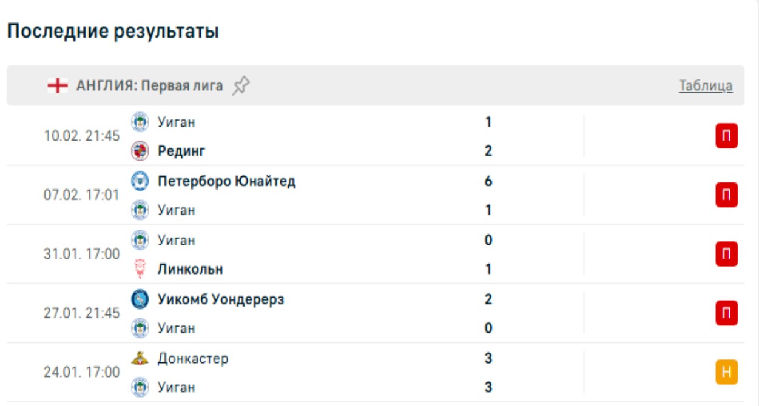The image size is (759, 406).
Task: Open the Рединг team name
Action: [x=181, y=151]
